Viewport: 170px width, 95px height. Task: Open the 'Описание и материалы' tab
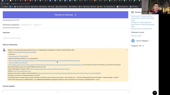tap(11, 25)
